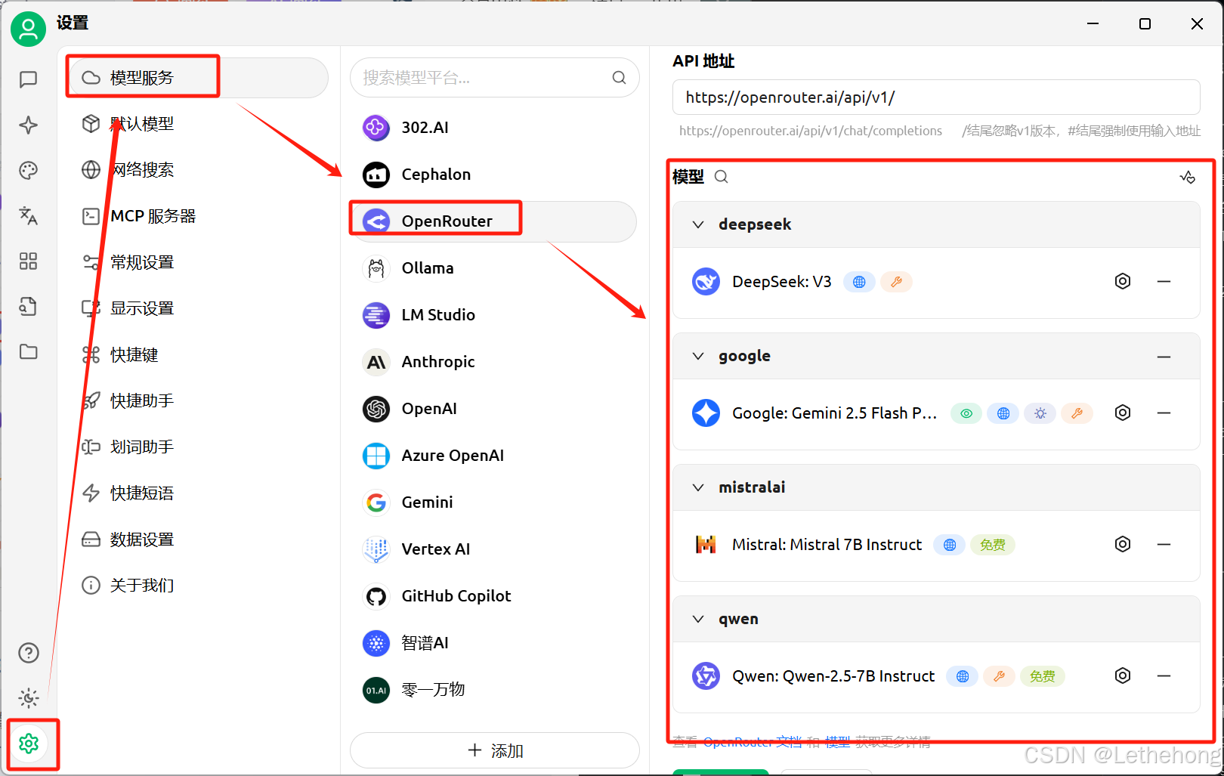The image size is (1224, 776).
Task: Open the translate sidebar icon
Action: point(29,215)
